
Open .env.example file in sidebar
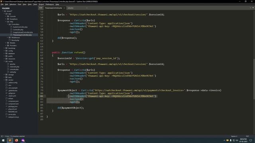click(13, 88)
